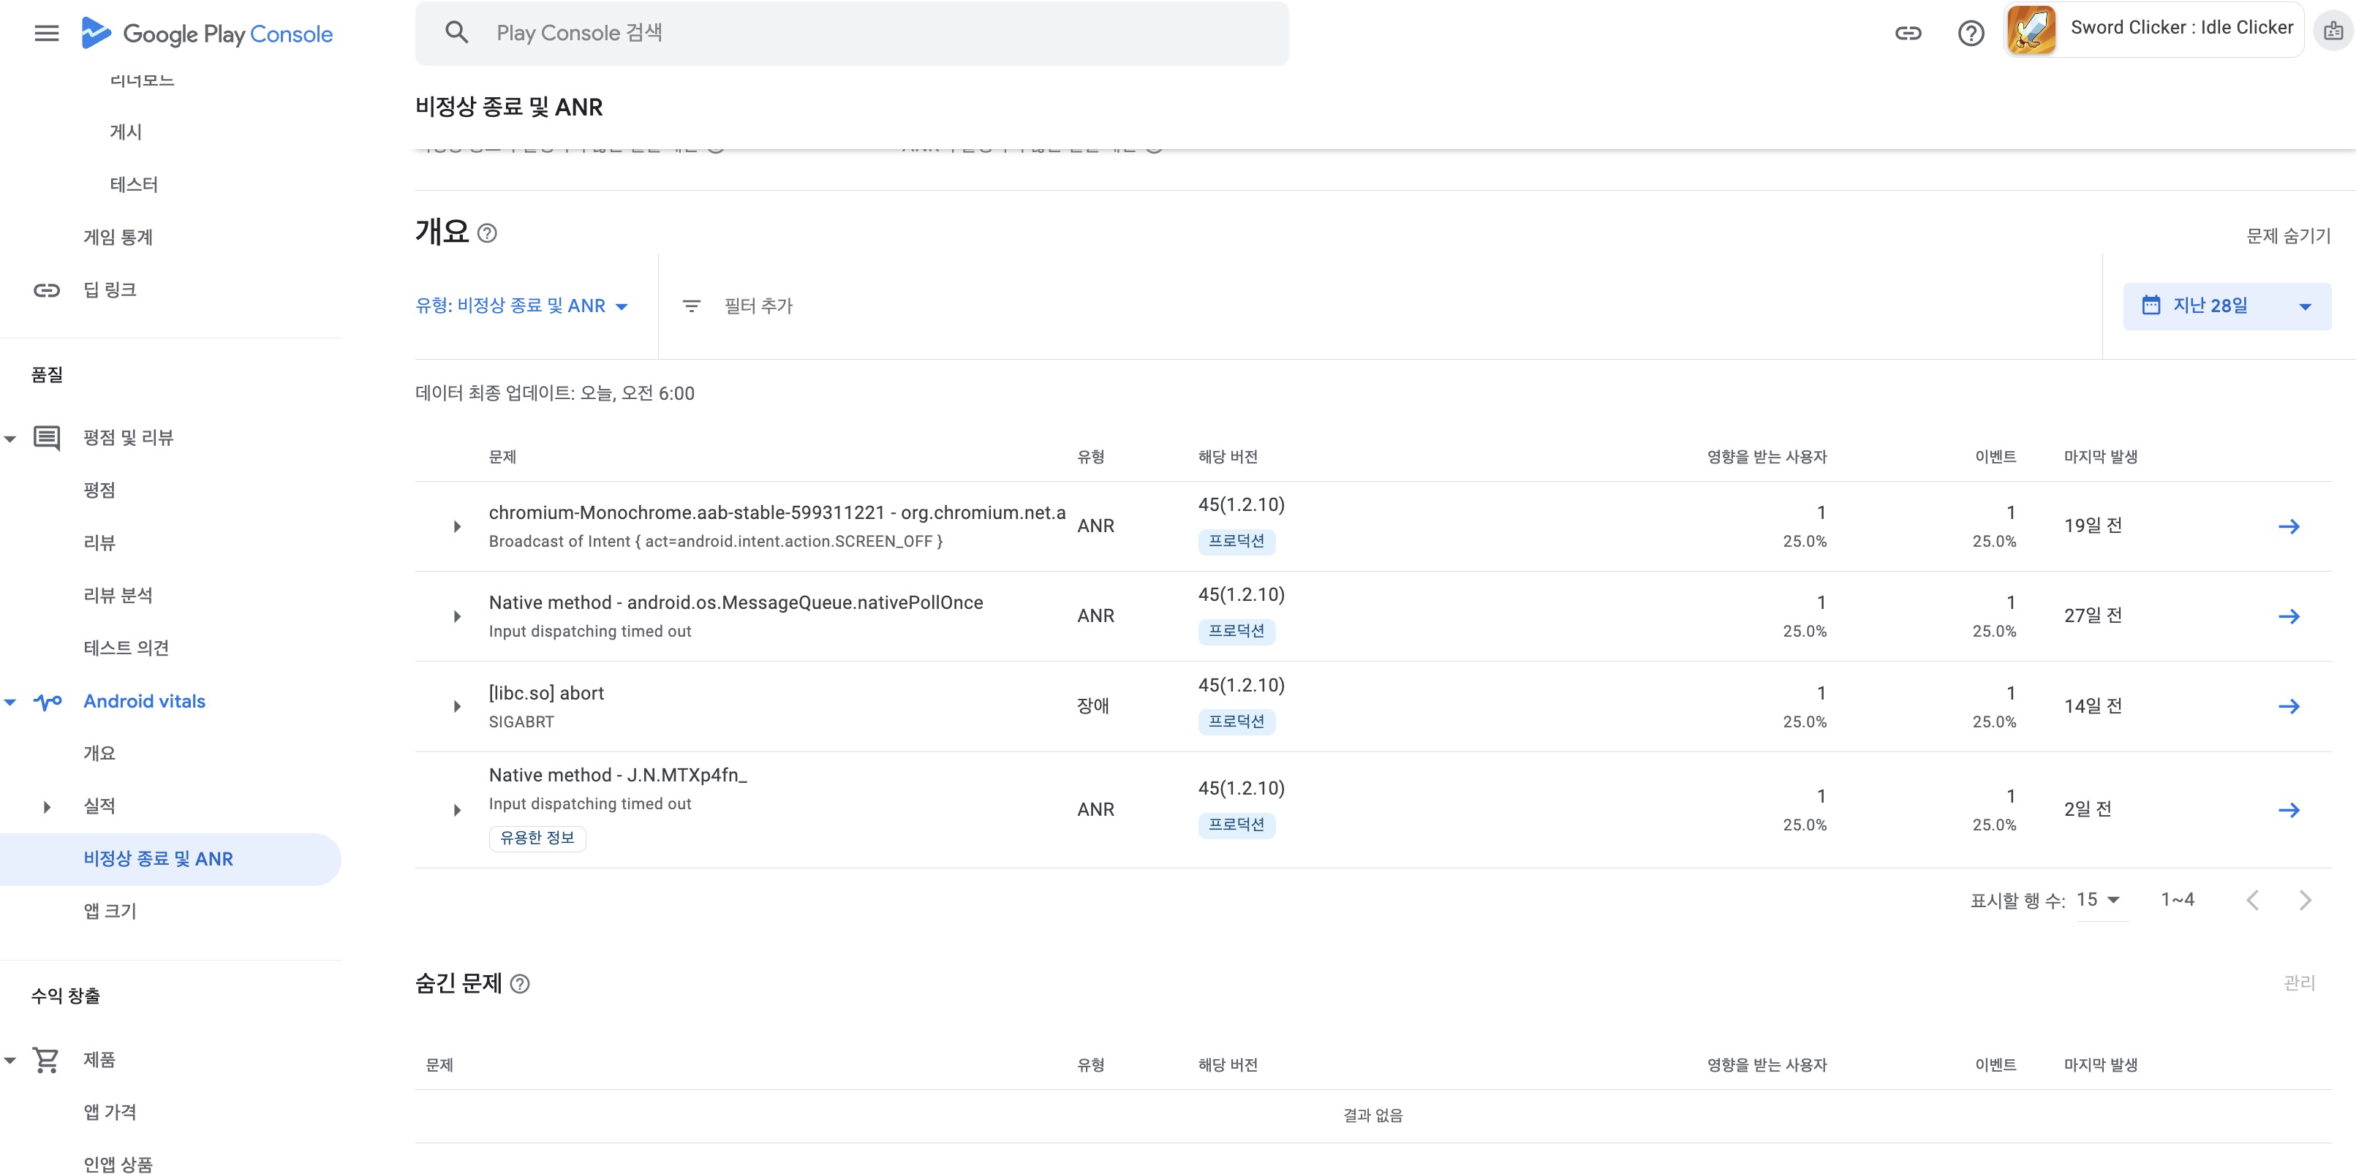The image size is (2356, 1174).
Task: Click the help icon next to 개요 heading
Action: point(488,233)
